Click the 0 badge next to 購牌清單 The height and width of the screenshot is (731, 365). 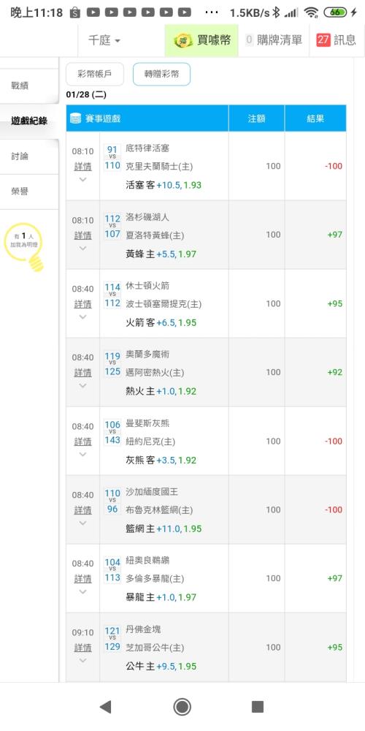[x=249, y=40]
